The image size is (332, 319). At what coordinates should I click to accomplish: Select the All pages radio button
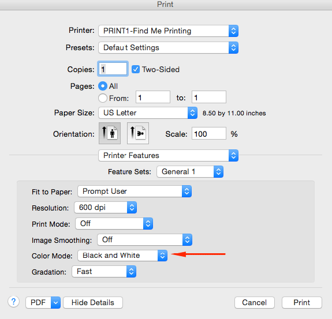click(x=103, y=86)
